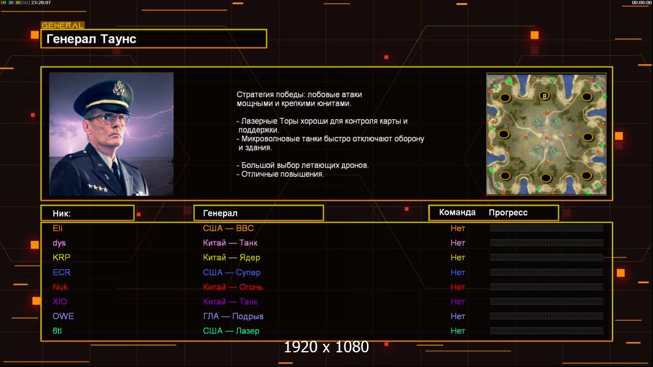Viewport: 653px width, 367px height.
Task: Click team value Нет for player ECR
Action: point(458,272)
